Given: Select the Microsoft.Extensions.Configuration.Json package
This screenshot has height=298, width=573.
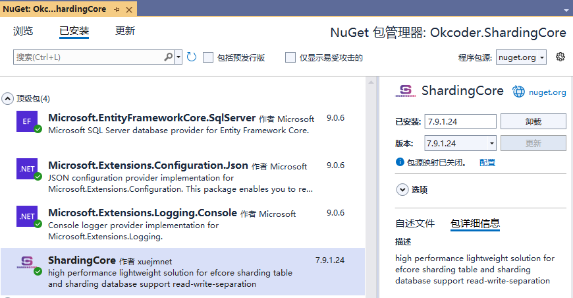Looking at the screenshot, I should tap(182, 177).
